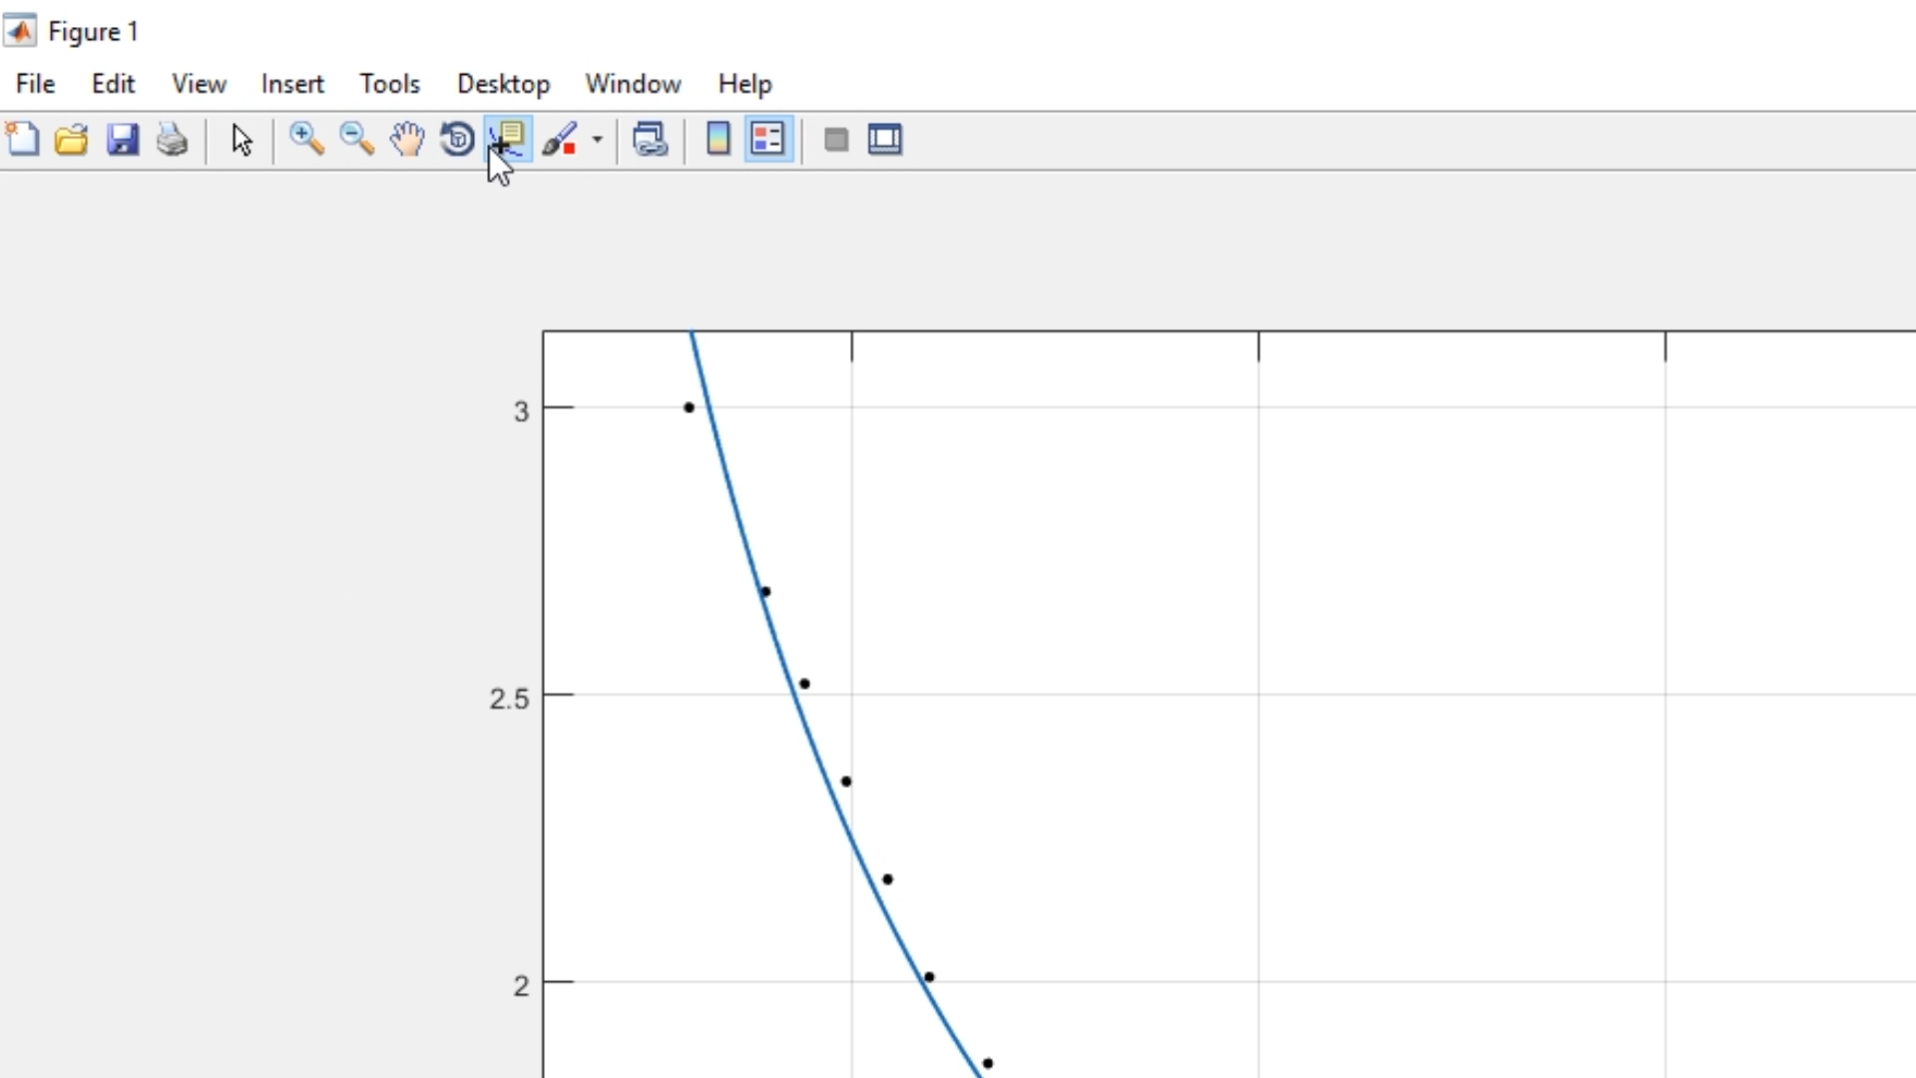This screenshot has width=1916, height=1078.
Task: Toggle Link Plot to workspace data
Action: tap(650, 140)
